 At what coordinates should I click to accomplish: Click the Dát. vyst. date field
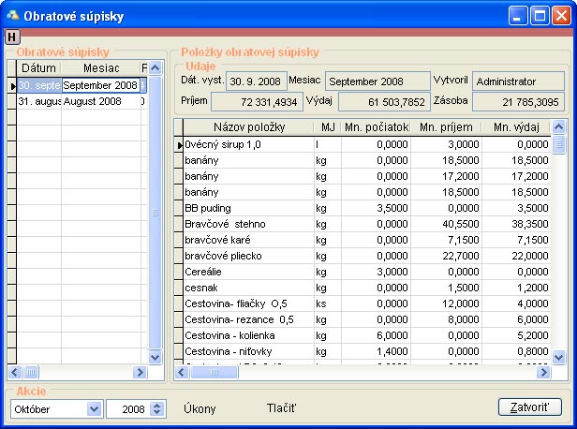point(254,81)
